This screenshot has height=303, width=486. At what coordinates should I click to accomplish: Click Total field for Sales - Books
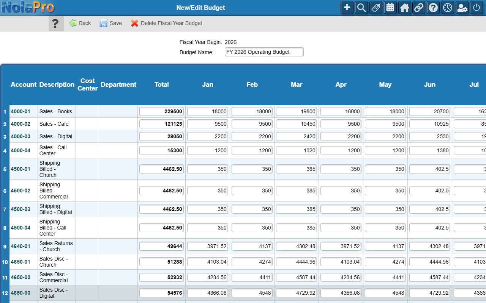point(162,111)
